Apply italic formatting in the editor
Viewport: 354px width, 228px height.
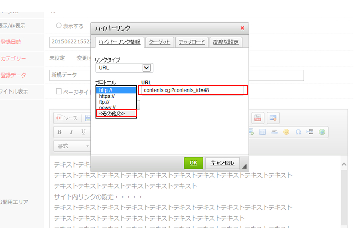pos(71,132)
